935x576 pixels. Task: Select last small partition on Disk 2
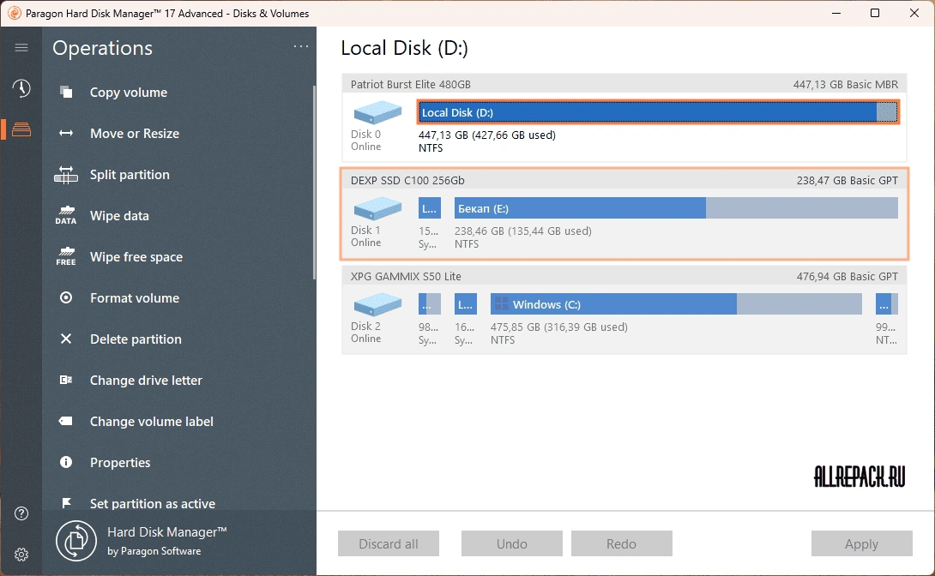[887, 304]
